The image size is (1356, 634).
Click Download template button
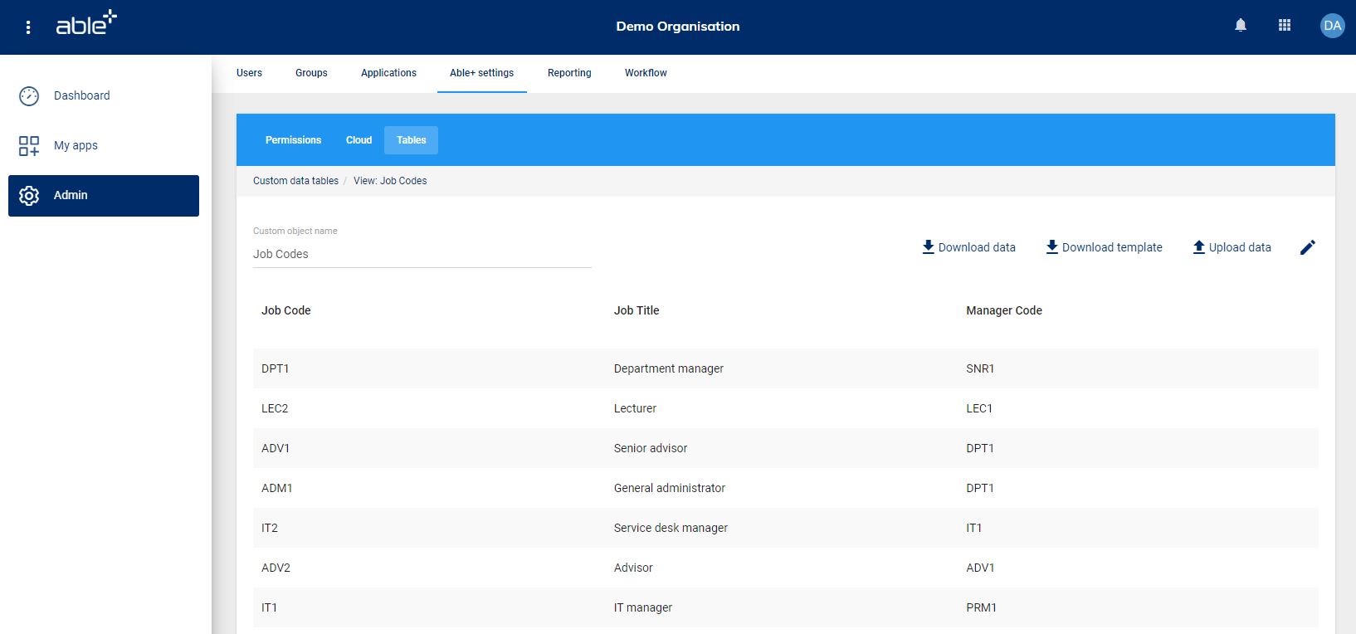1104,247
